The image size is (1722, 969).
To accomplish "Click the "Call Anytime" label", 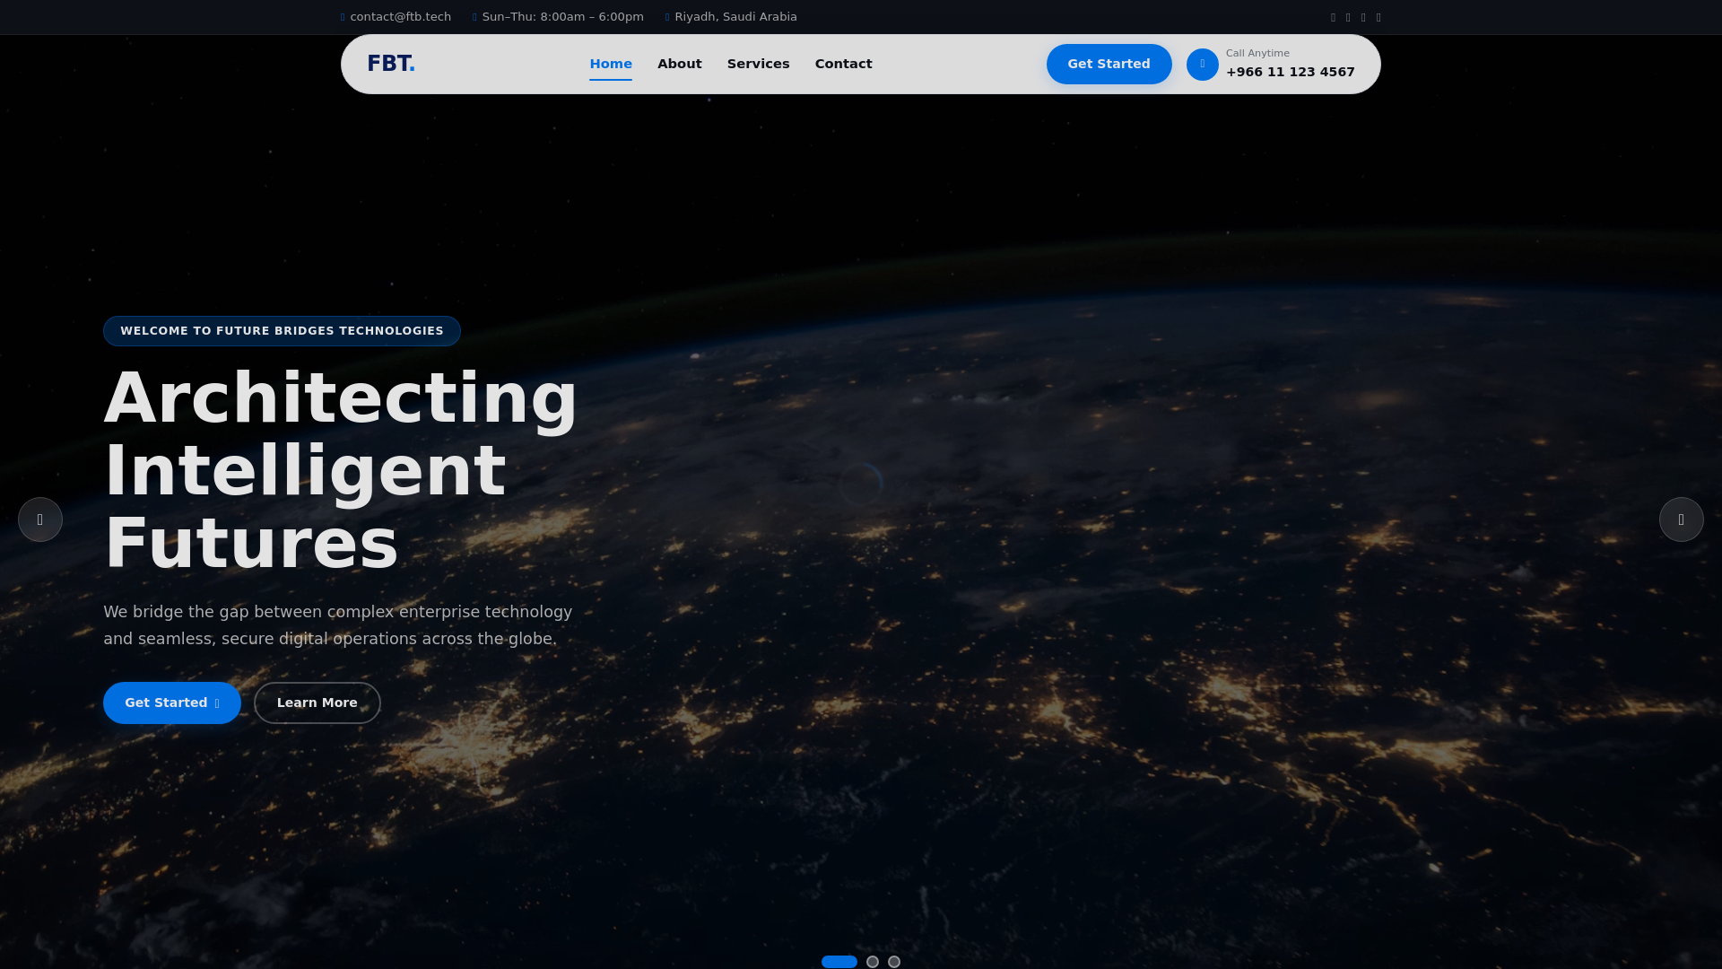I will 1257,53.
